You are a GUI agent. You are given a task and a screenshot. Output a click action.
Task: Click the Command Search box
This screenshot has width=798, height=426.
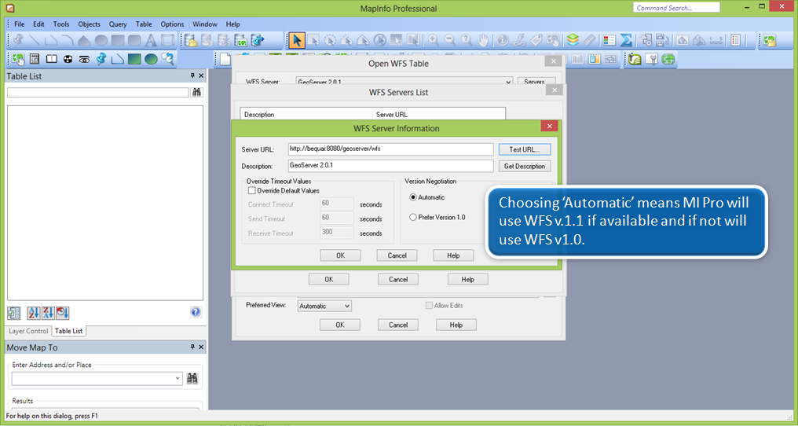pyautogui.click(x=676, y=8)
